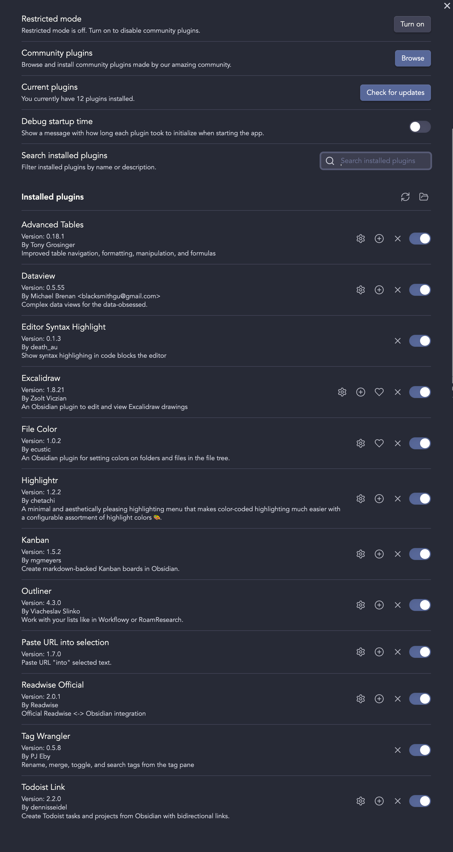The image size is (453, 852).
Task: Click File Color donate heart icon
Action: pyautogui.click(x=379, y=443)
